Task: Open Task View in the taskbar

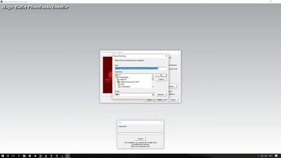Action: click(13, 156)
